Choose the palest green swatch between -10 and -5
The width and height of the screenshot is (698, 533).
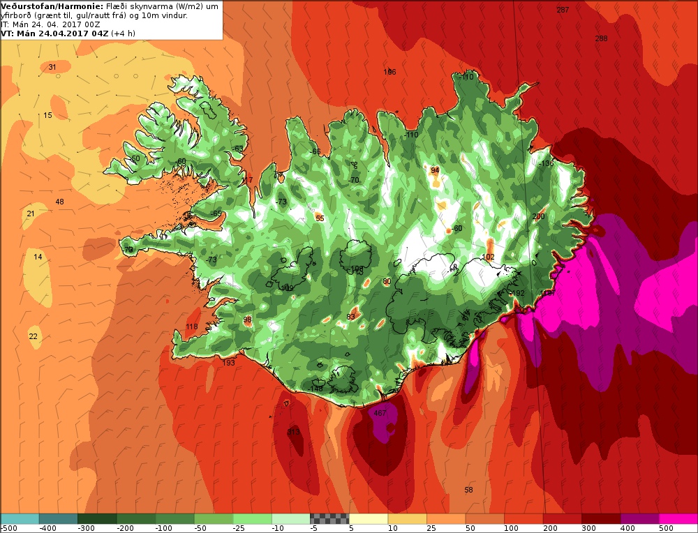pyautogui.click(x=290, y=519)
